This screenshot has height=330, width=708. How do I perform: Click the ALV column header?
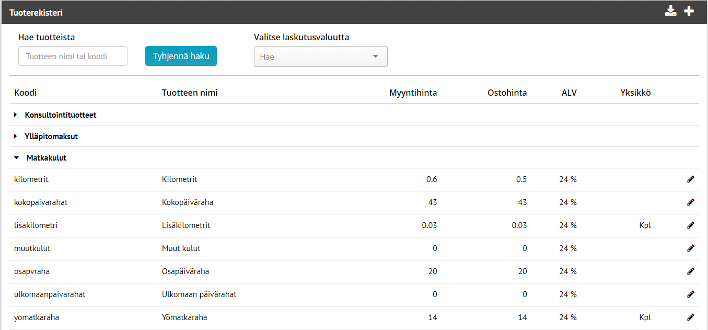click(x=569, y=93)
